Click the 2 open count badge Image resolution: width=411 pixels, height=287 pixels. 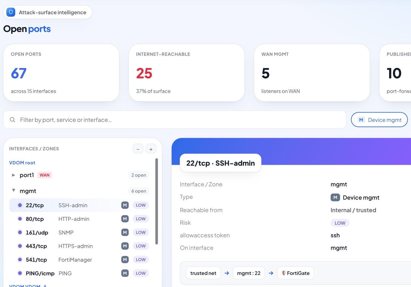coord(139,175)
